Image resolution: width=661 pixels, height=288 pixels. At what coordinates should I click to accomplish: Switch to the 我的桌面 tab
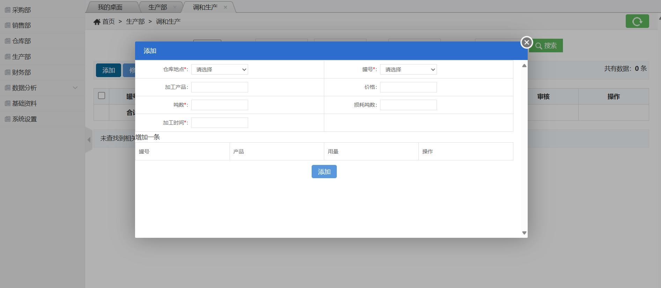click(x=110, y=7)
